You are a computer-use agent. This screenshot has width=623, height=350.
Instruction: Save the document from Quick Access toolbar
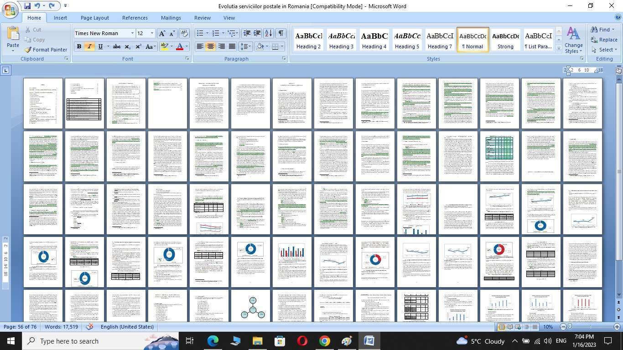27,6
